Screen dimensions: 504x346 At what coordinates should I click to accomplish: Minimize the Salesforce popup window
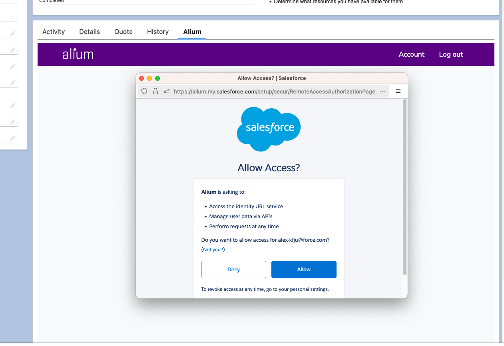pos(149,78)
